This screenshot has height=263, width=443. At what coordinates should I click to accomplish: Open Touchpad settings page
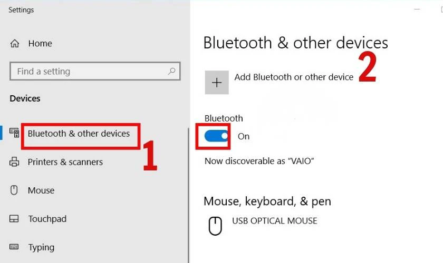coord(47,219)
